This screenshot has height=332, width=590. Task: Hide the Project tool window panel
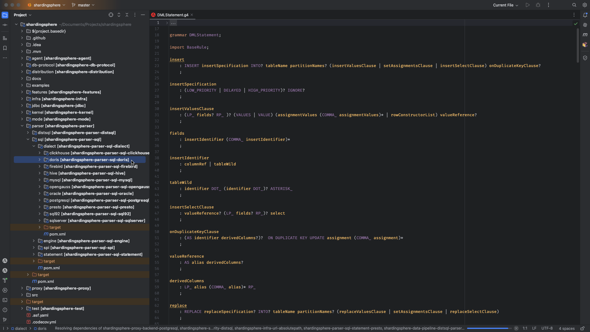tap(143, 15)
